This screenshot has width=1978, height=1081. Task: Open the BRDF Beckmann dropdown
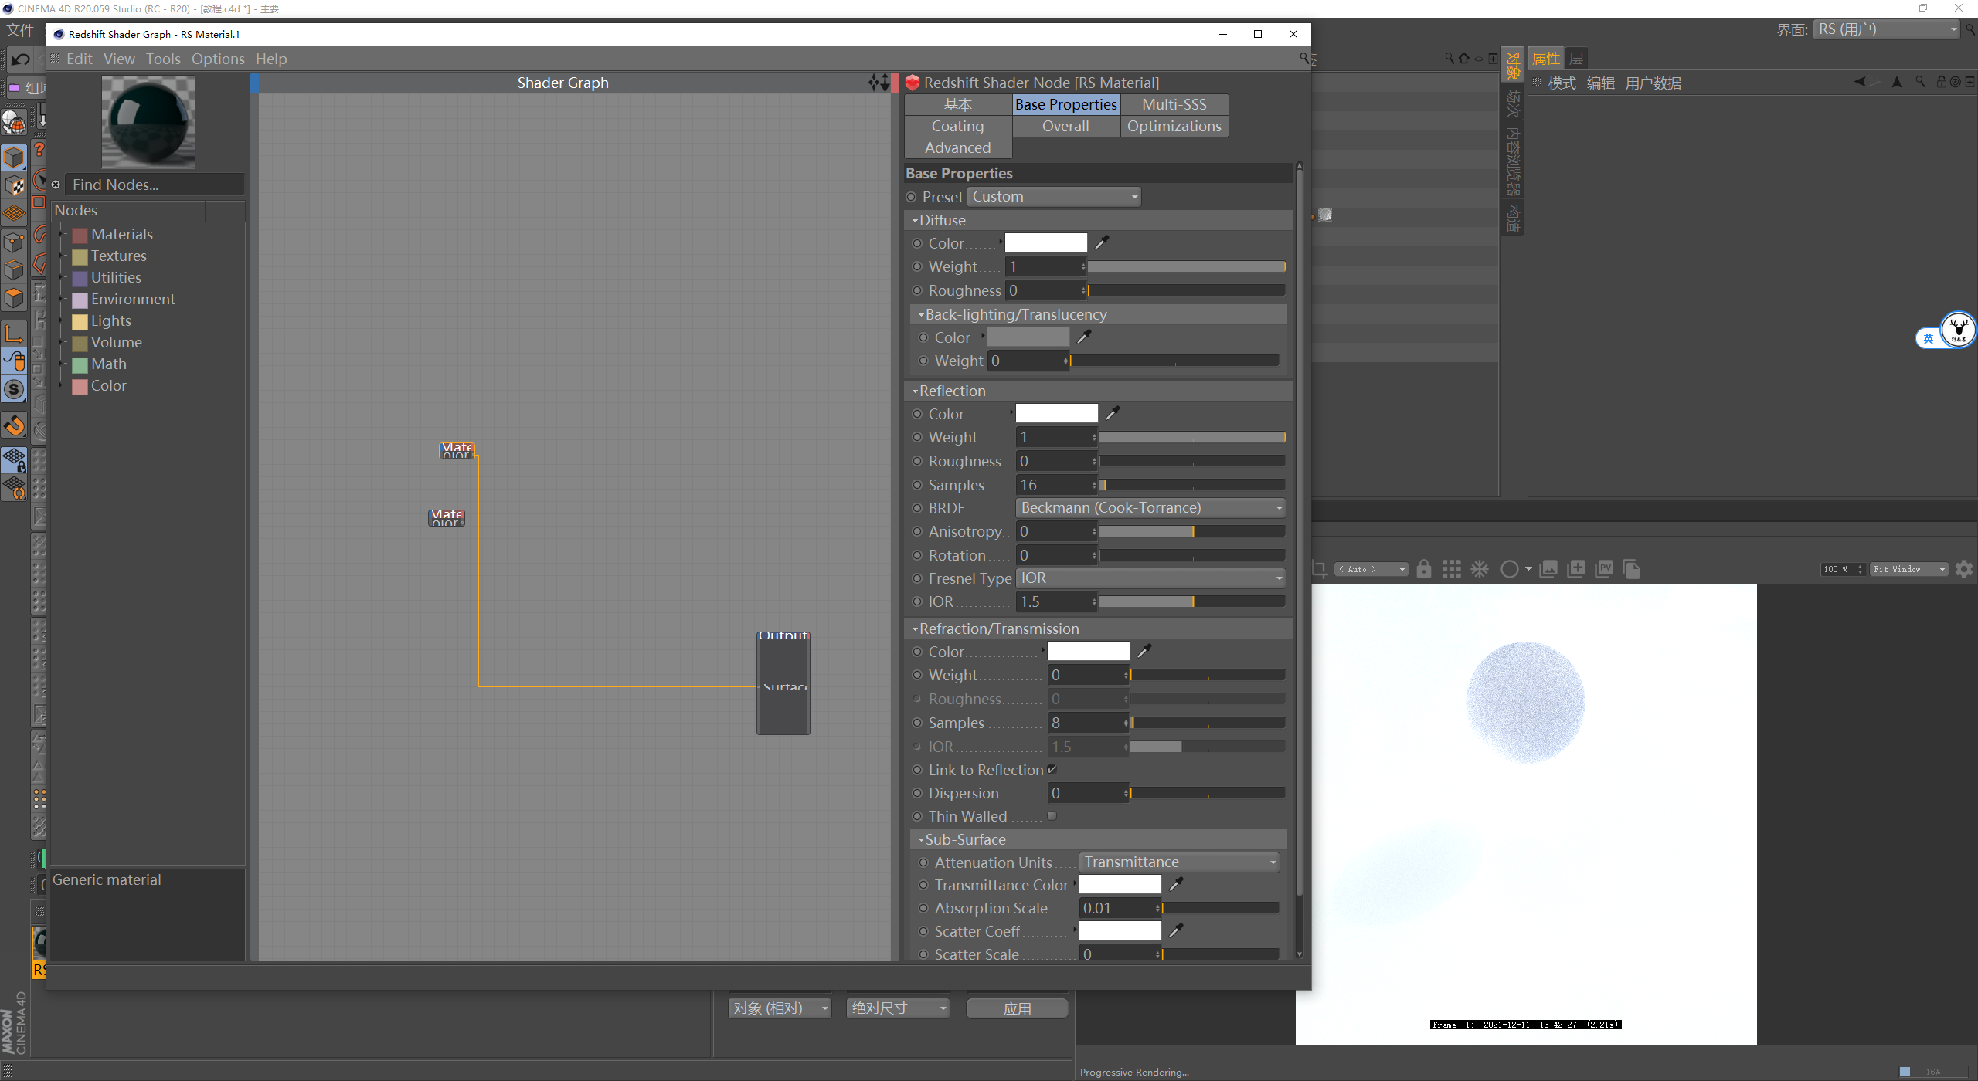pos(1150,508)
